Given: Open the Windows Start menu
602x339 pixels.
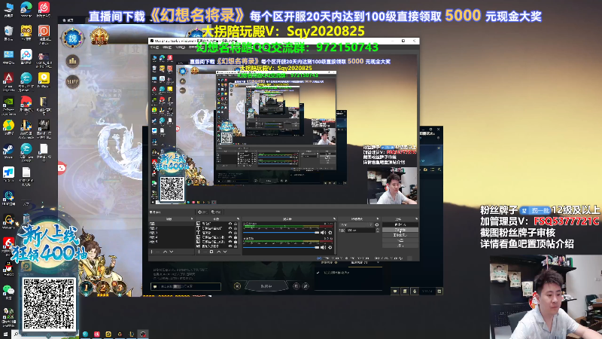Looking at the screenshot, I should click(5, 334).
